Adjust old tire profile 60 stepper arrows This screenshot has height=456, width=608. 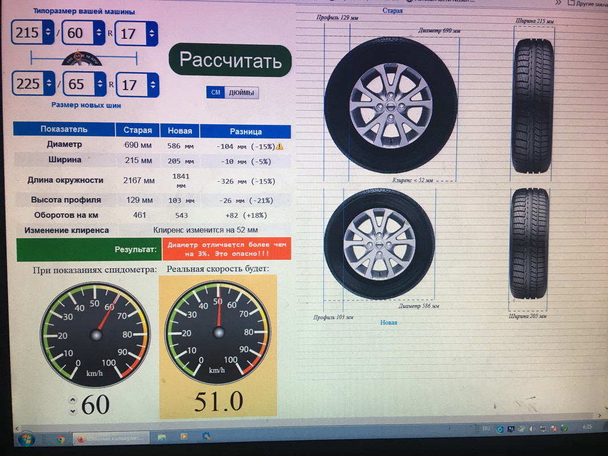tap(99, 32)
